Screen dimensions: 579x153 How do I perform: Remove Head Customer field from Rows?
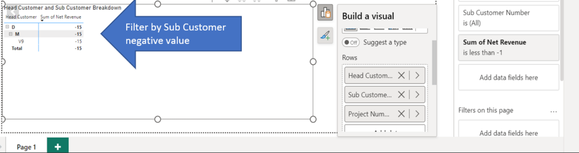click(x=401, y=75)
